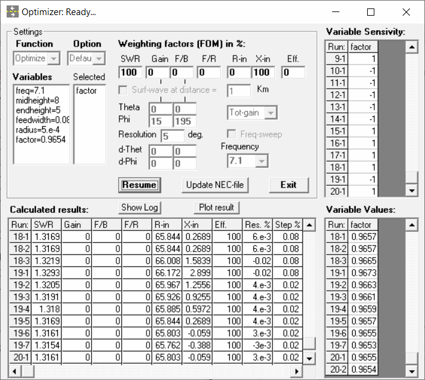
Task: Maximize the Optimizer window
Action: click(371, 12)
